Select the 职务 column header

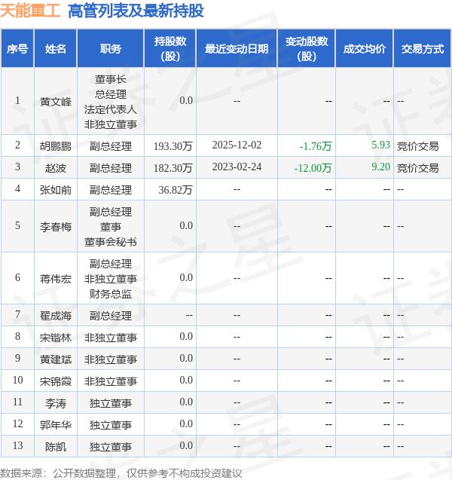tap(111, 49)
